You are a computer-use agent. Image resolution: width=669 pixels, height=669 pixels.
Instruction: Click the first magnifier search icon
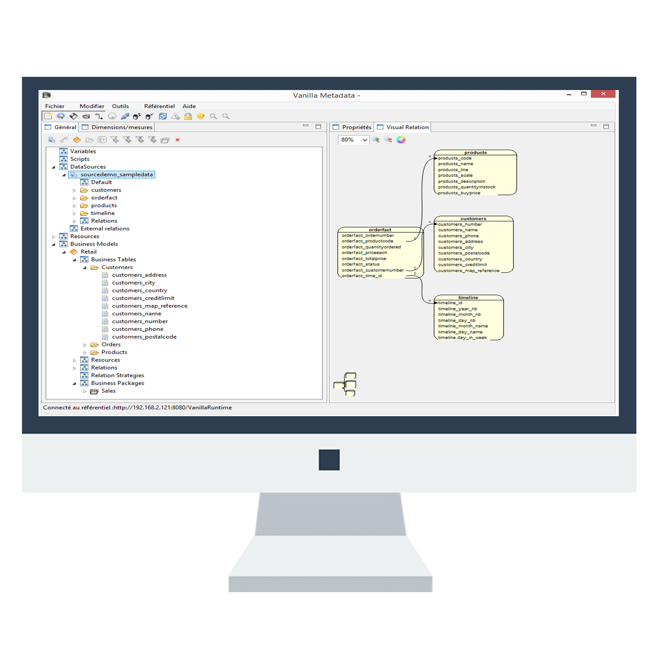click(x=213, y=116)
